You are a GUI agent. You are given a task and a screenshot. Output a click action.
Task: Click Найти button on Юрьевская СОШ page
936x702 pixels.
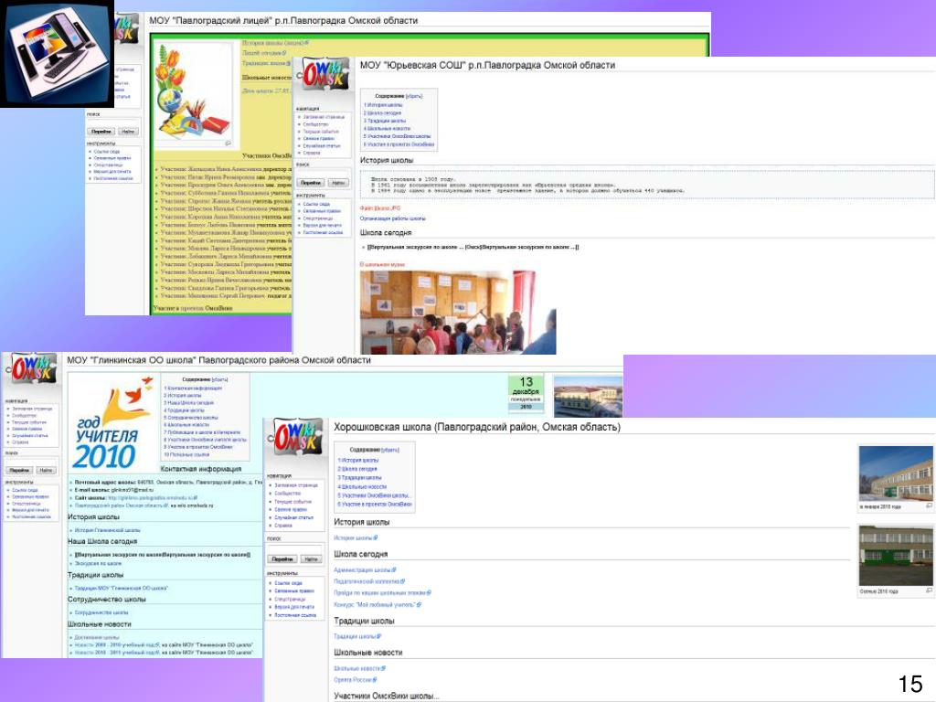[338, 183]
